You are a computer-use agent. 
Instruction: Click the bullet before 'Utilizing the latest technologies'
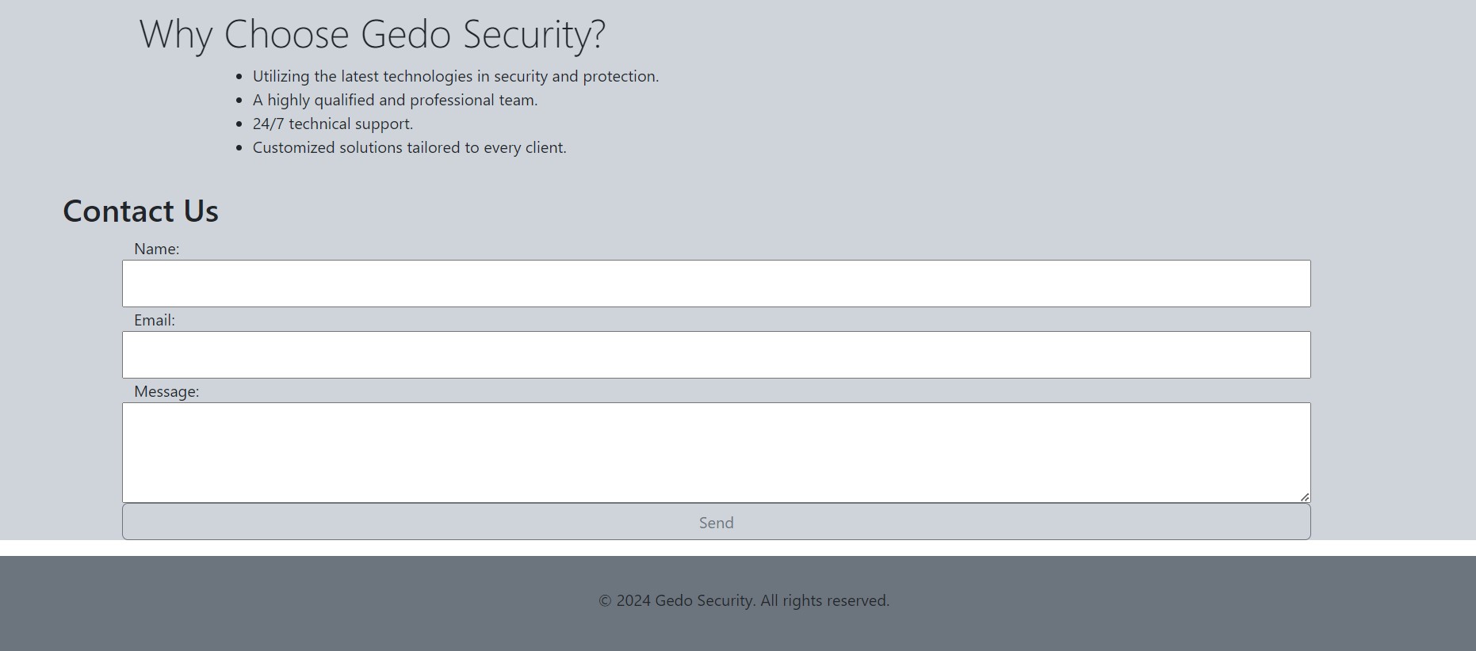[x=239, y=77]
